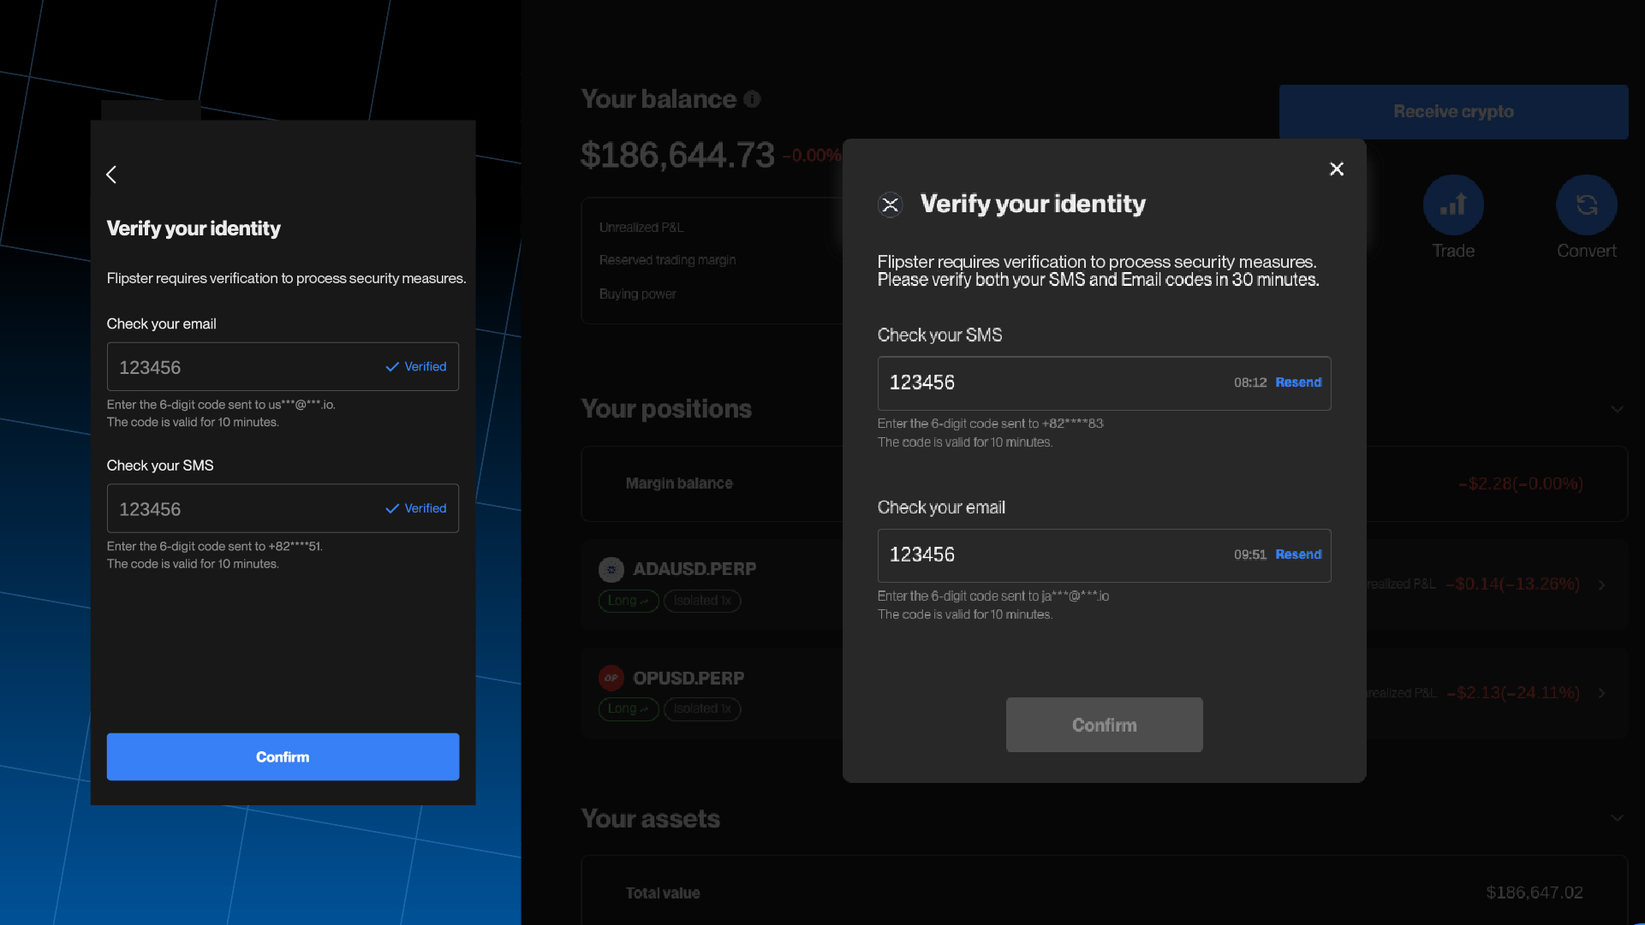Collapse the Your assets section chevron

[1617, 818]
